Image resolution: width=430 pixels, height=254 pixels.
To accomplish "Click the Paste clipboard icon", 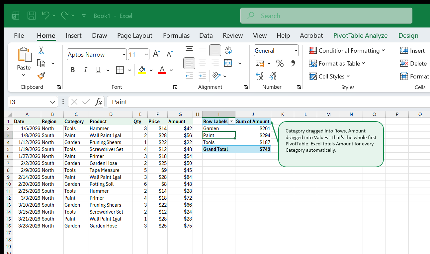I will pyautogui.click(x=24, y=54).
